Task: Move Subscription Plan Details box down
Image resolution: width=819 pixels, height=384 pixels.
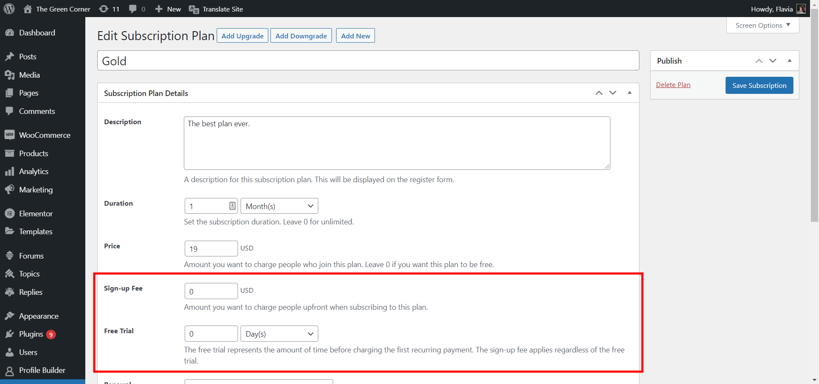Action: coord(613,93)
